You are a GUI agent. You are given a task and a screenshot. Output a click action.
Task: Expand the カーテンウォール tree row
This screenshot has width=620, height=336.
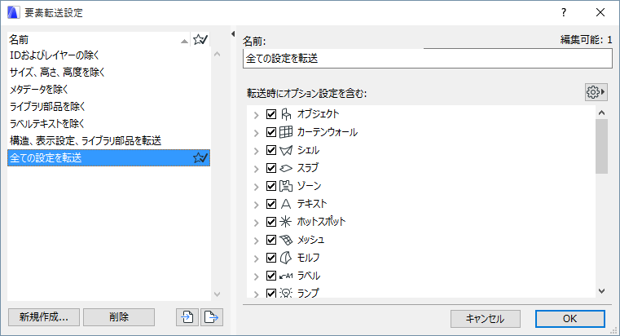(x=256, y=133)
